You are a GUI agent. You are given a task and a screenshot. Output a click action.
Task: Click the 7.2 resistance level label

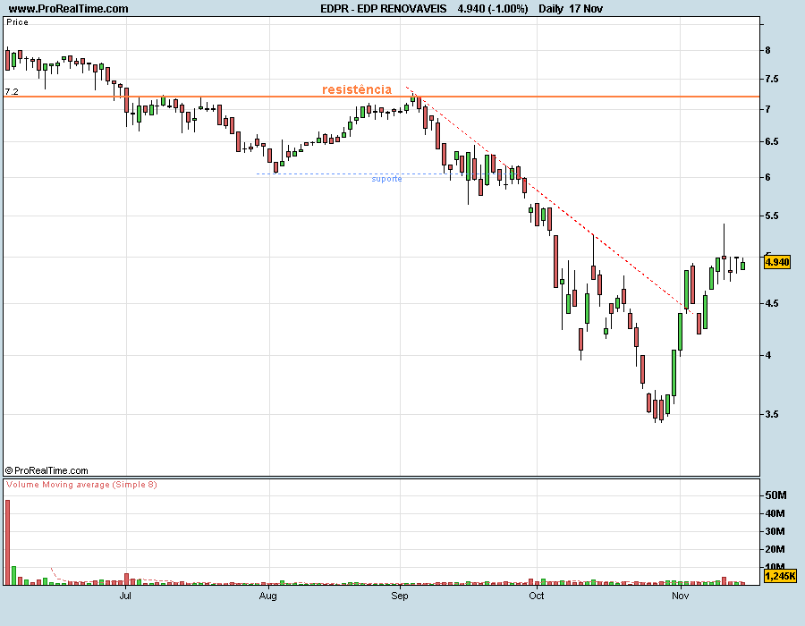tap(12, 92)
